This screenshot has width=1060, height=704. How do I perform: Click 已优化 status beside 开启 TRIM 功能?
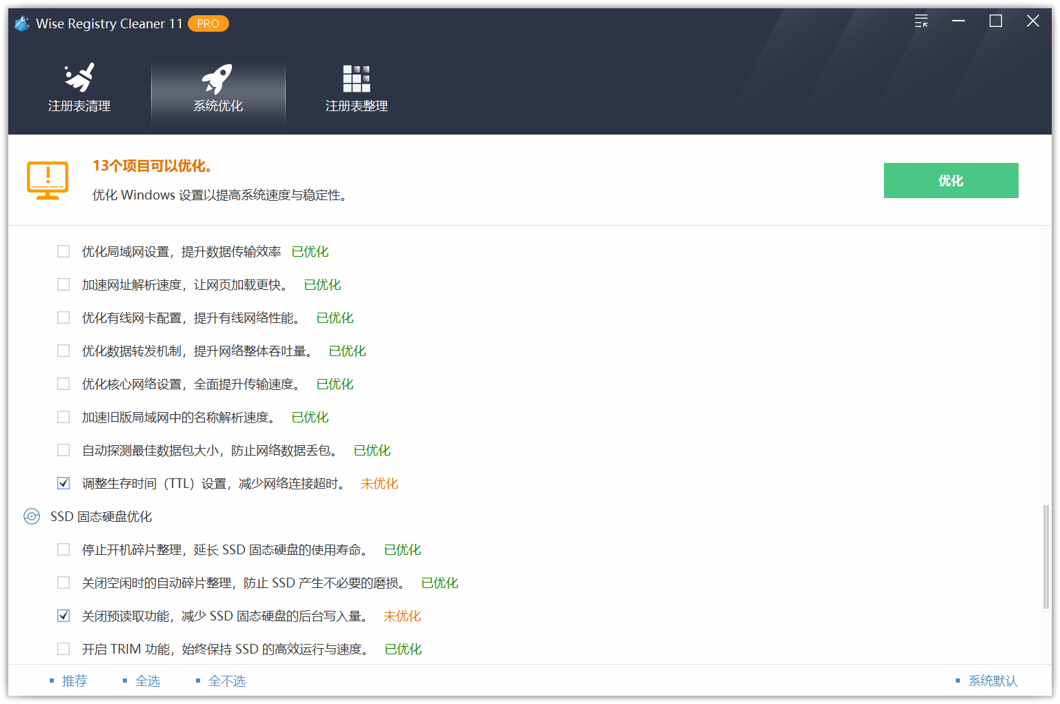(403, 649)
